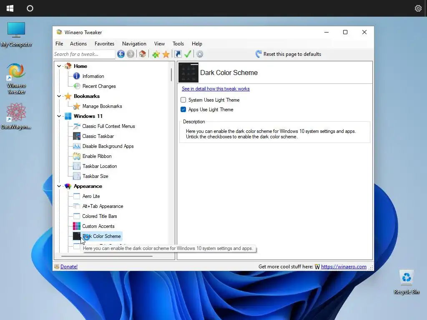Open the Favorites menu
This screenshot has height=320, width=427.
[104, 43]
